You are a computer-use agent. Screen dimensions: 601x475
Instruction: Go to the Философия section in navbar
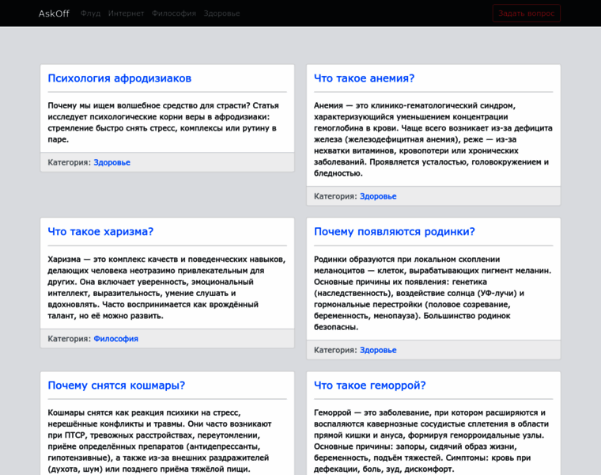[x=174, y=13]
